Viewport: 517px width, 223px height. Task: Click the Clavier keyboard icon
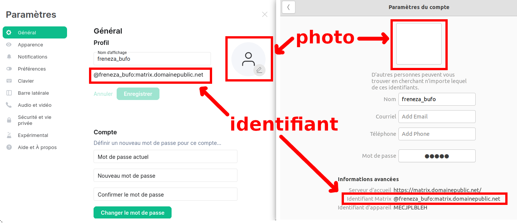9,81
